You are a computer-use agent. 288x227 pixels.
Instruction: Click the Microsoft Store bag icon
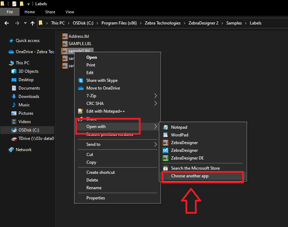coord(165,168)
